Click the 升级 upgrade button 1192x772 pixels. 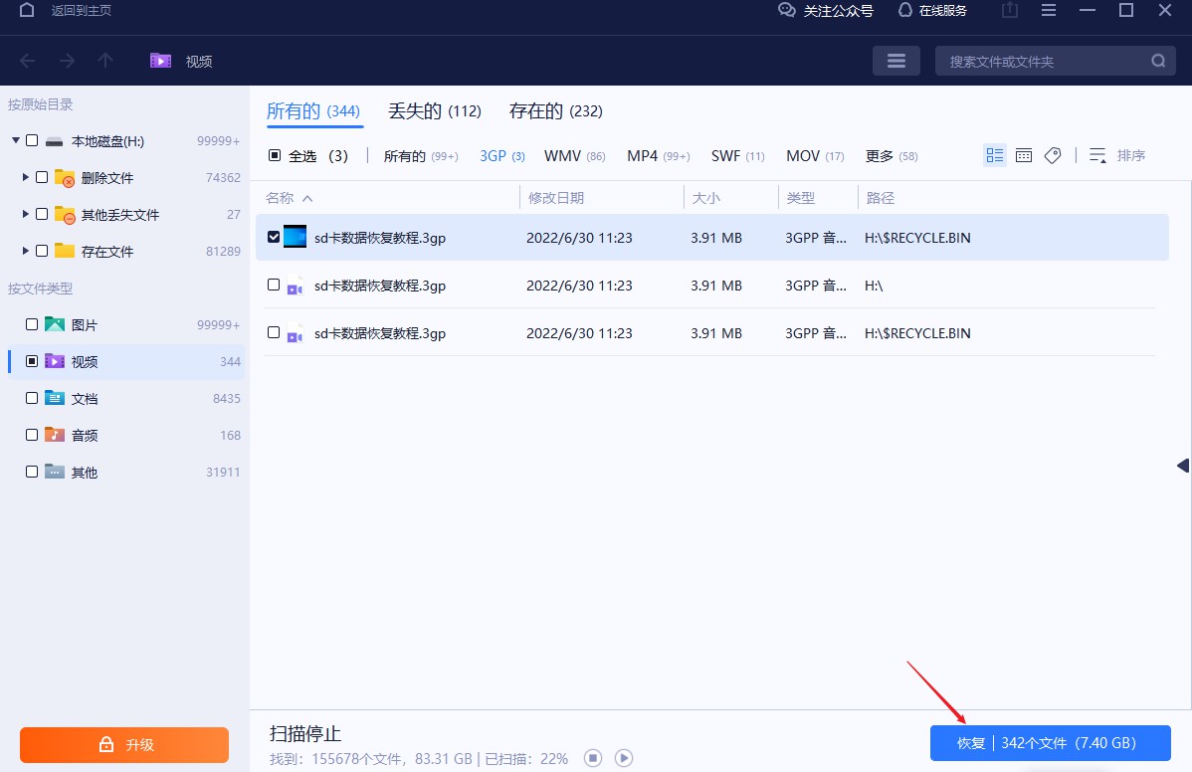[x=123, y=744]
